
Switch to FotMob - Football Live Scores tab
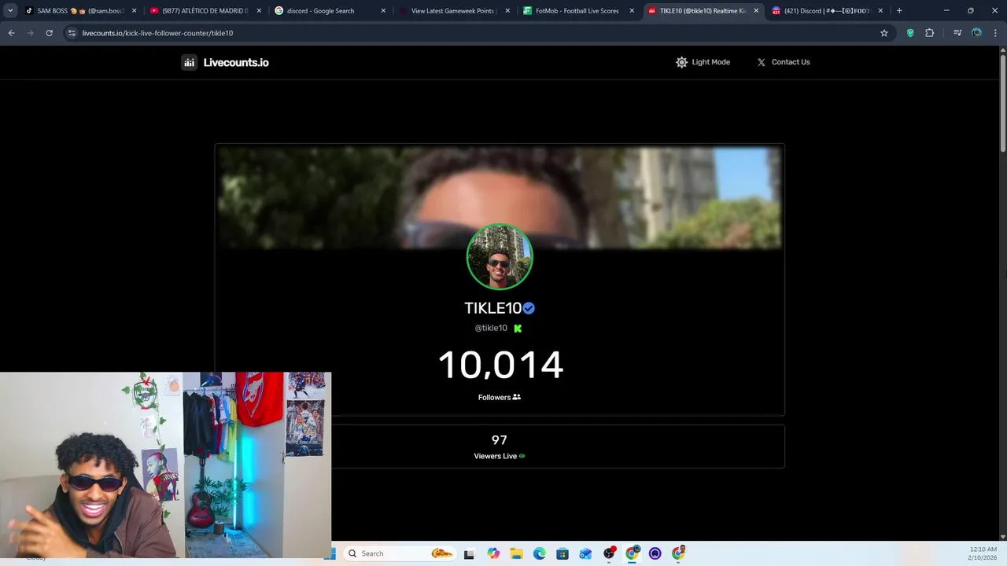578,11
